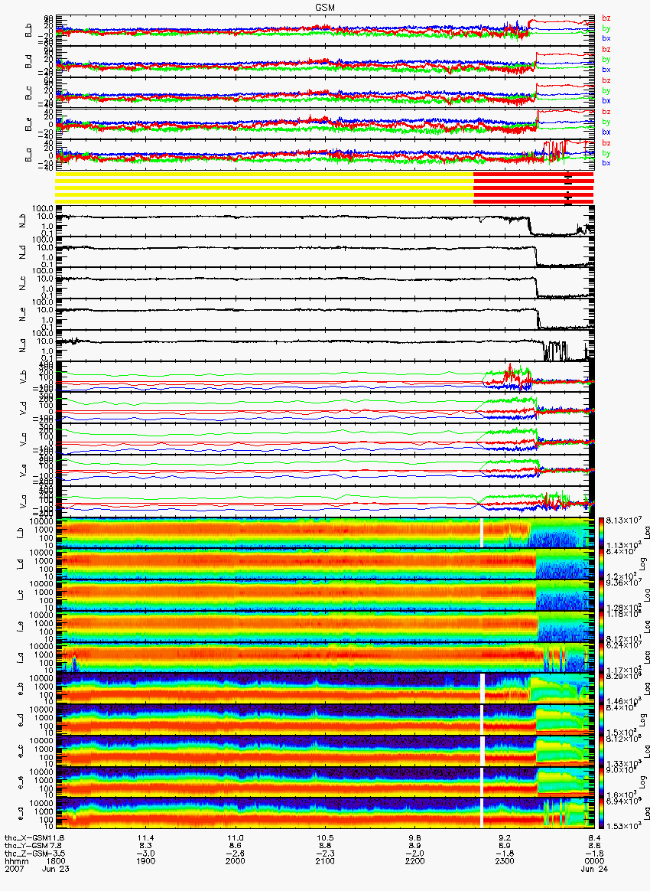Click the i_c spectrogram color bar
Image resolution: width=650 pixels, height=891 pixels.
click(x=601, y=596)
